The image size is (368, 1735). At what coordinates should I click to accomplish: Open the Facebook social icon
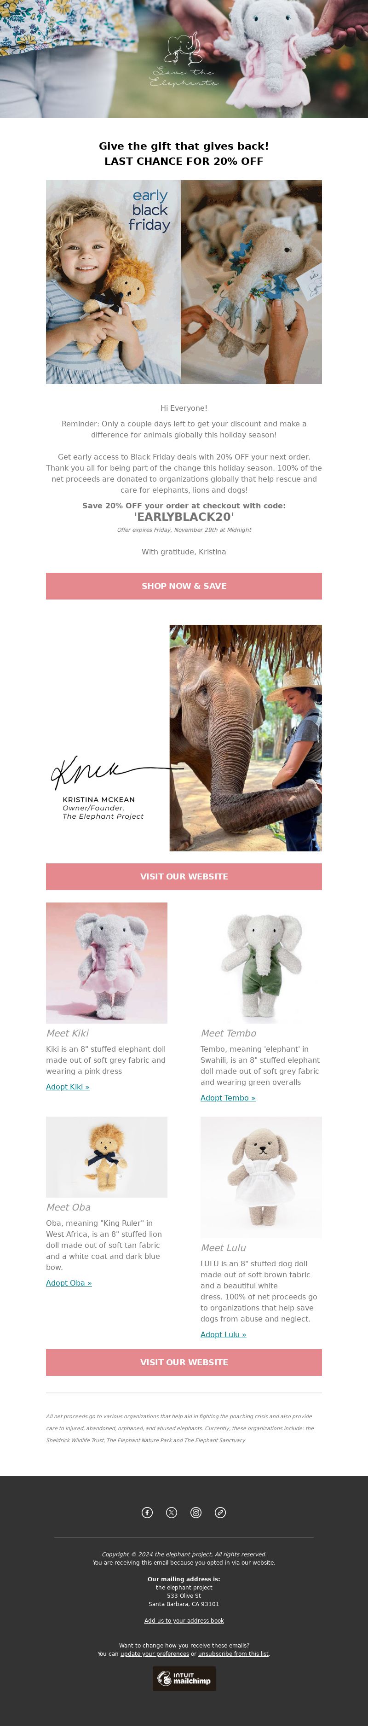pyautogui.click(x=147, y=1512)
